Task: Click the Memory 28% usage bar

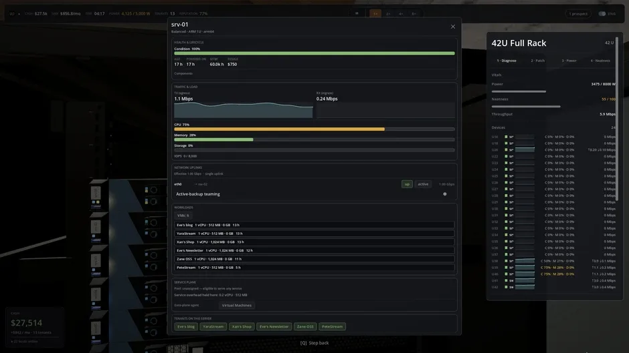Action: click(x=314, y=139)
